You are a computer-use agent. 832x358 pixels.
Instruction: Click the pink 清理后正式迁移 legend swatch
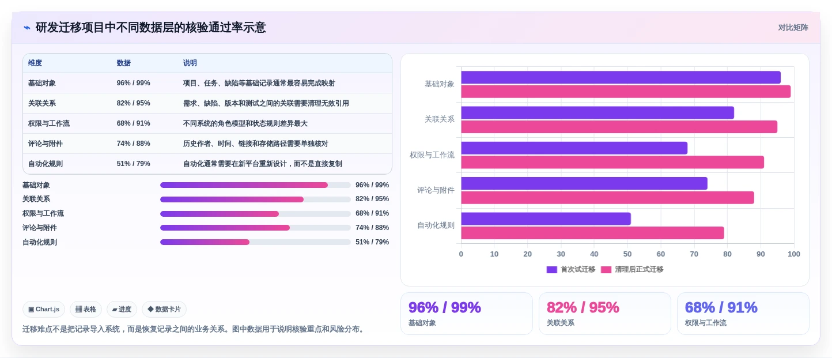point(606,270)
